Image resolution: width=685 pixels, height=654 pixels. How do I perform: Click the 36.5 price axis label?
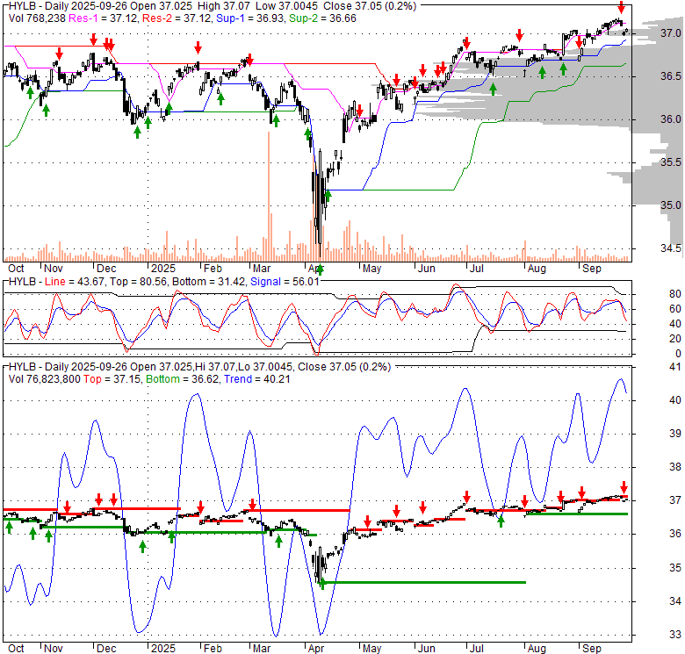coord(671,76)
